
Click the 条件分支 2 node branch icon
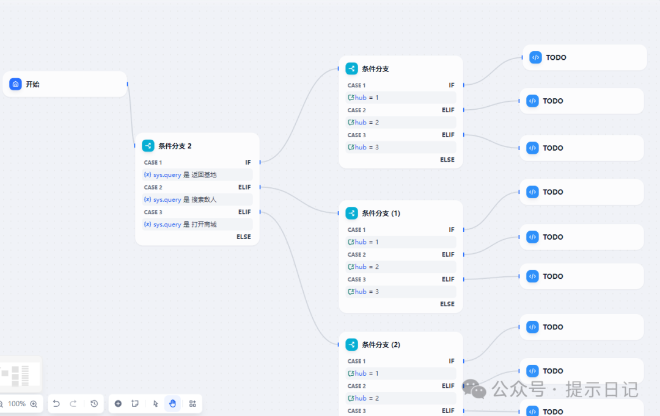tap(148, 146)
